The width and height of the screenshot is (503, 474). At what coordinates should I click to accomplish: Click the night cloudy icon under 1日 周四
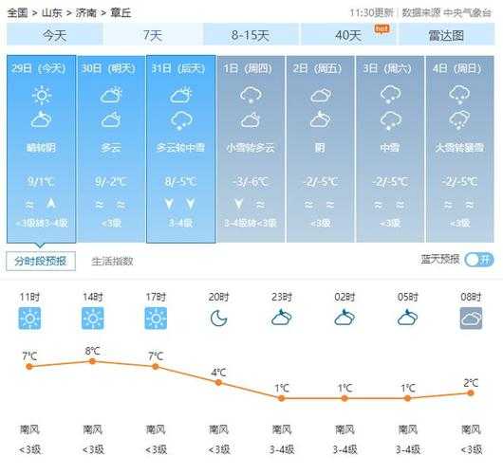click(x=251, y=120)
